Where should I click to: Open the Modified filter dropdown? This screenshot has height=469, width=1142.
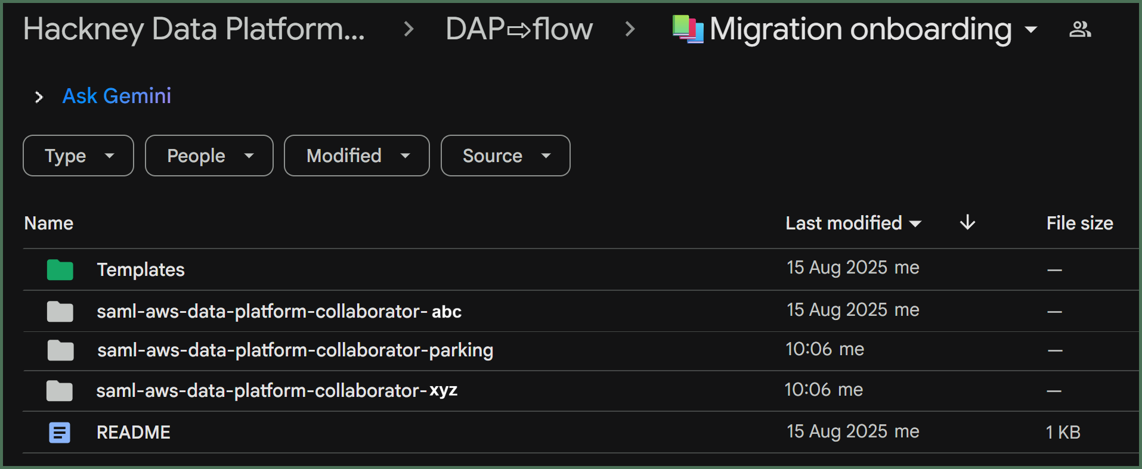357,156
